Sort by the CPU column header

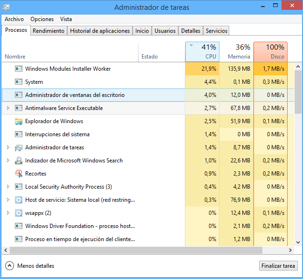202,52
